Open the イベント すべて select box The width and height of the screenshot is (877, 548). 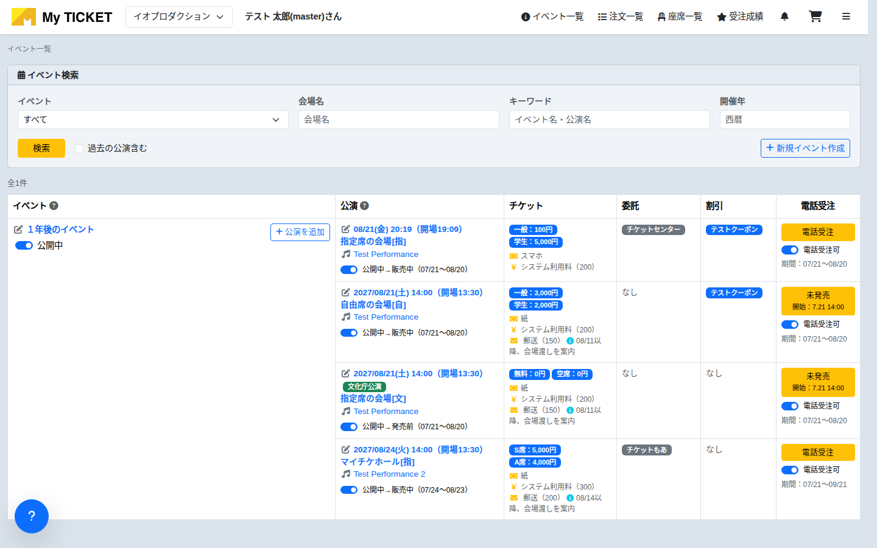coord(153,119)
